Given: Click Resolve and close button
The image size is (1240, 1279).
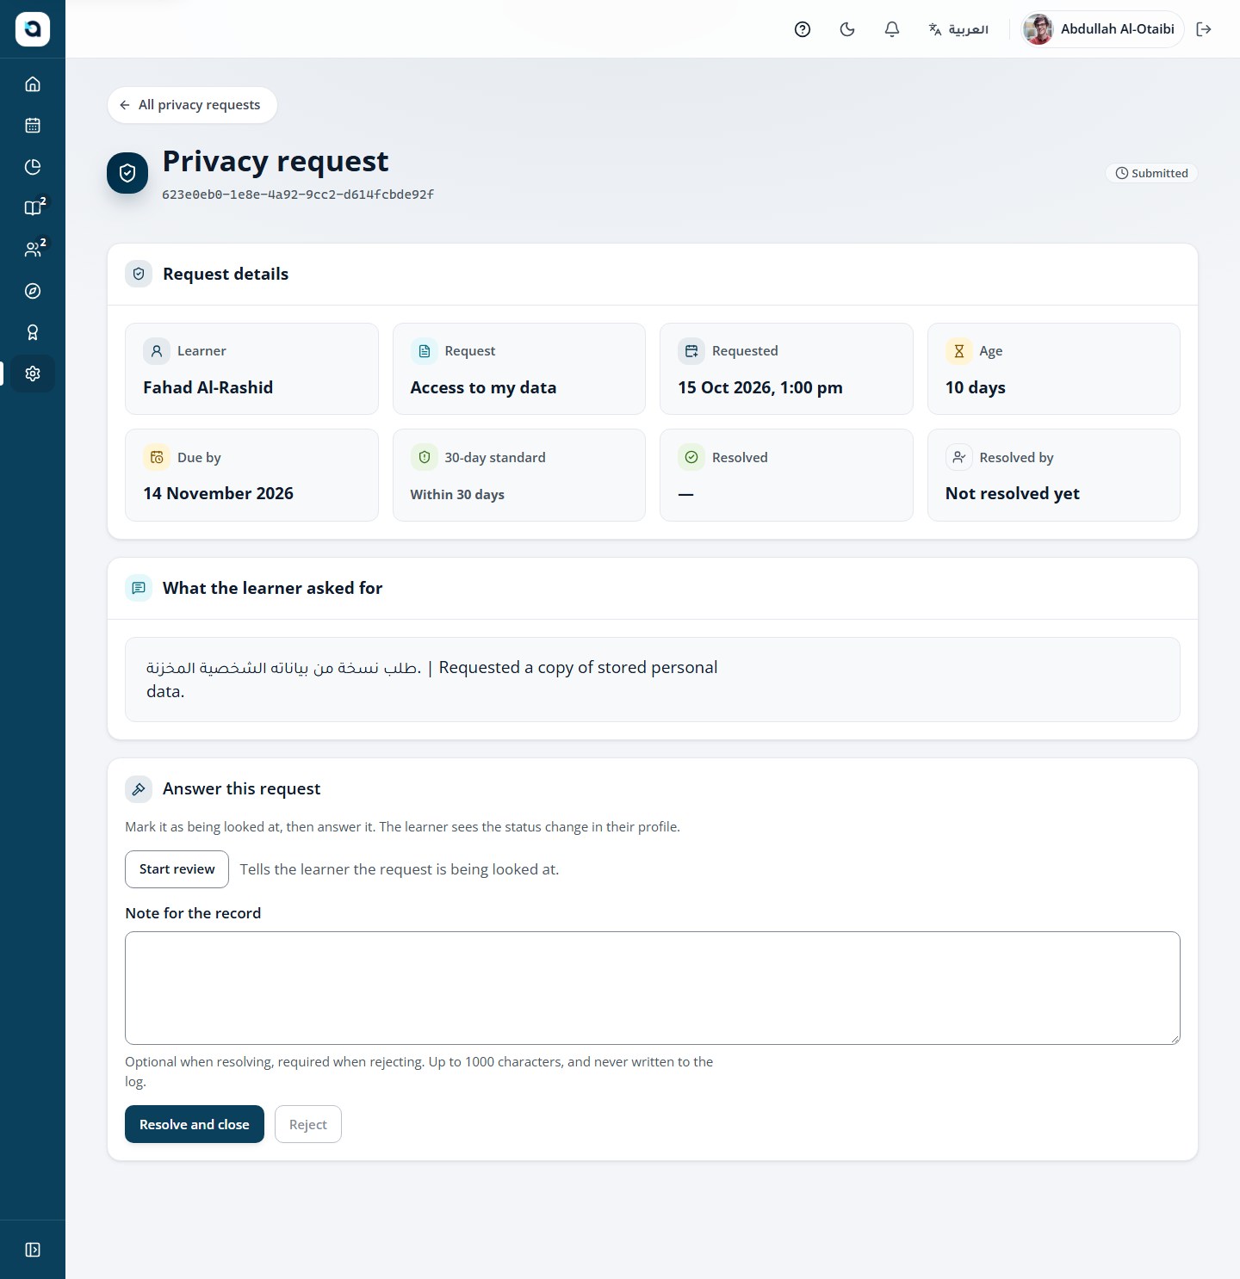Looking at the screenshot, I should click(x=195, y=1124).
